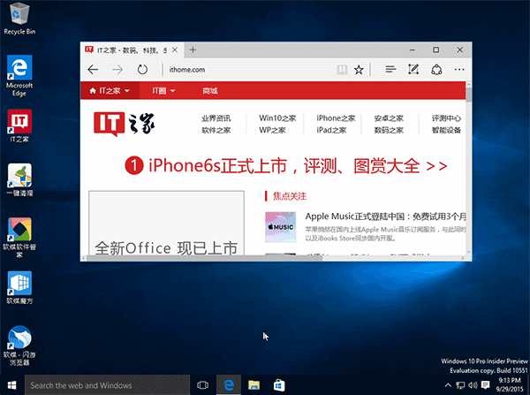Click the Edge taskbar icon
530x395 pixels.
coord(229,385)
